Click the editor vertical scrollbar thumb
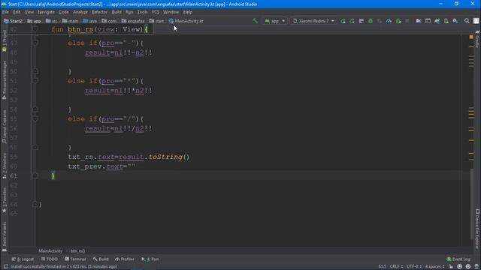 click(472, 205)
